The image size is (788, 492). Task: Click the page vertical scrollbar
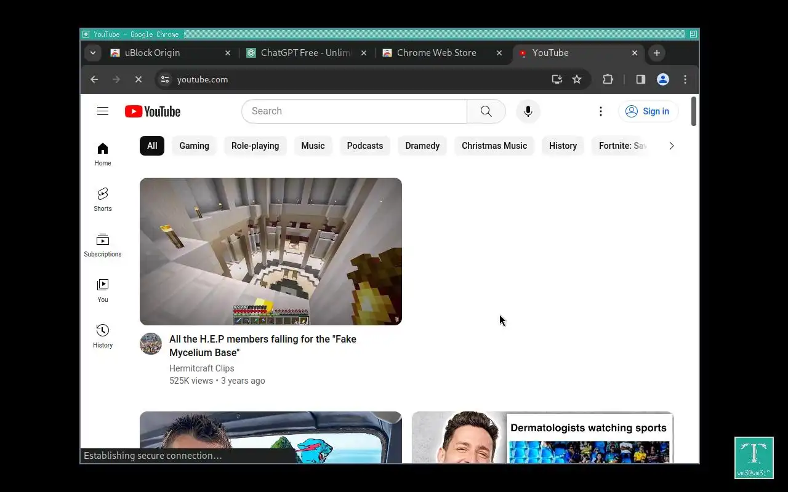click(694, 111)
